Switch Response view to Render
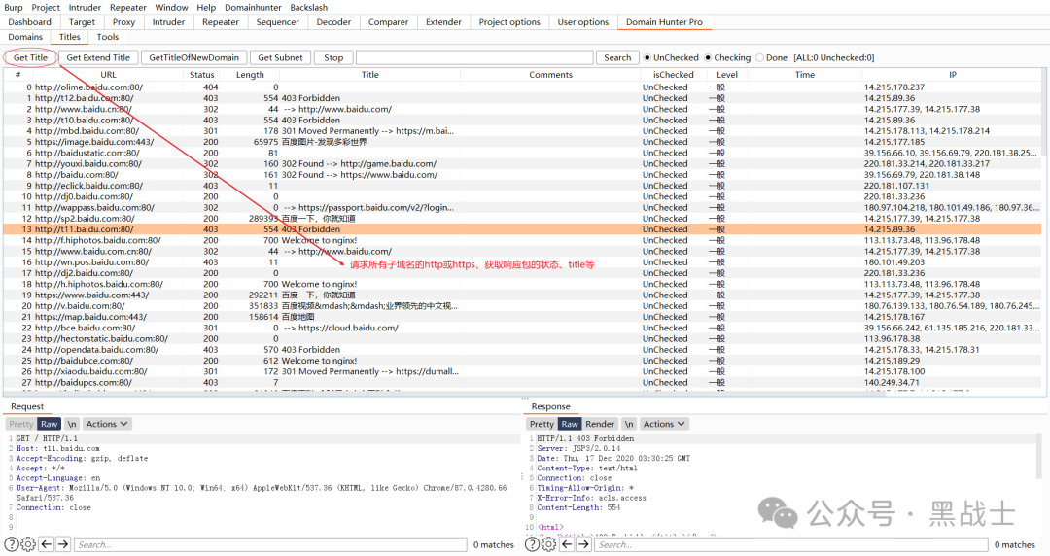This screenshot has width=1050, height=556. pos(600,424)
